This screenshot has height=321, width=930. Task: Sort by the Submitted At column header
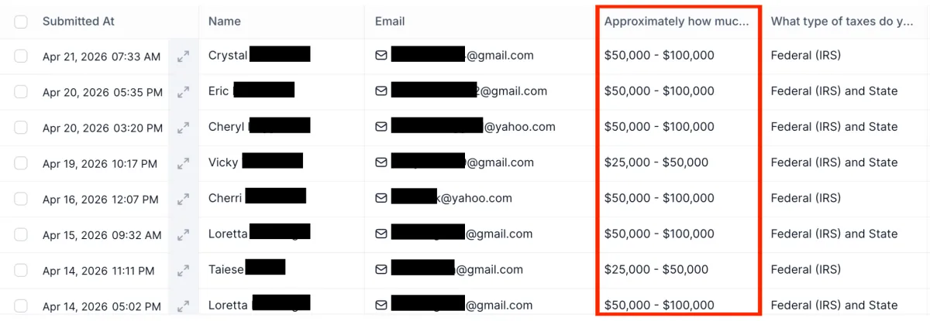pos(78,22)
